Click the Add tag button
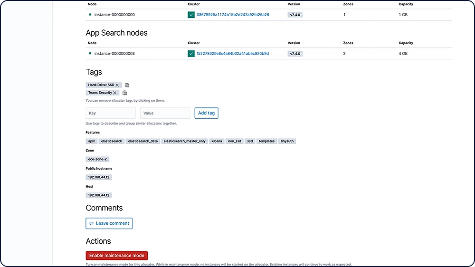The image size is (475, 267). point(206,113)
